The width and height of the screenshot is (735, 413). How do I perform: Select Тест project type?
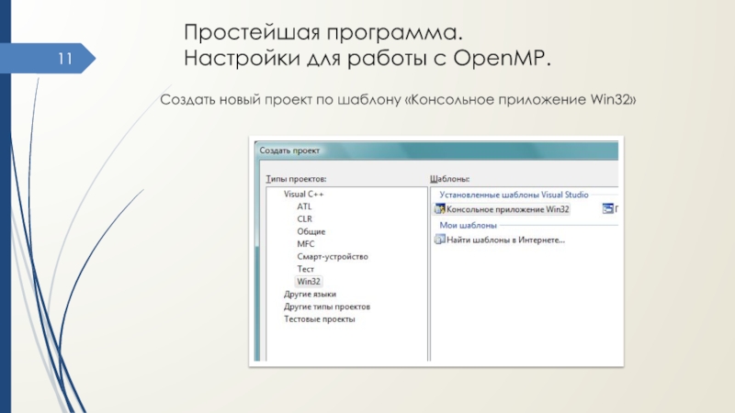point(305,269)
